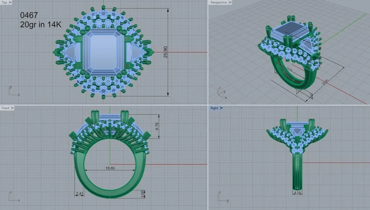Select the 8.78 height dimension in Front view
Screen dimensions: 370x210
pyautogui.click(x=157, y=126)
